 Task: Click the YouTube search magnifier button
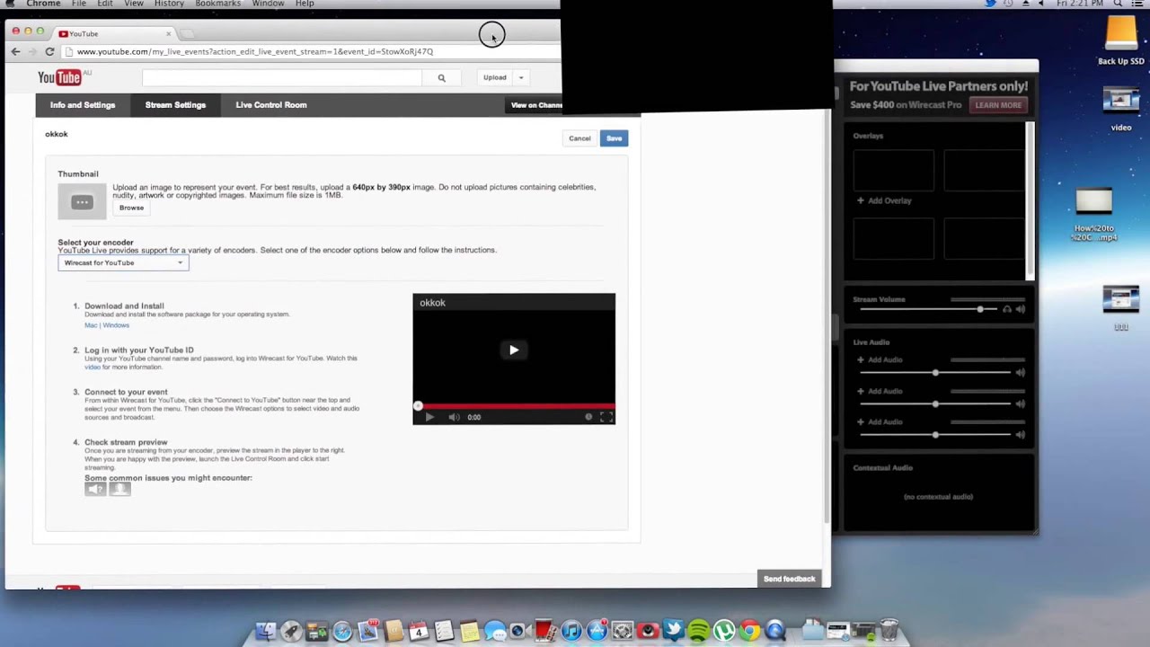[441, 78]
